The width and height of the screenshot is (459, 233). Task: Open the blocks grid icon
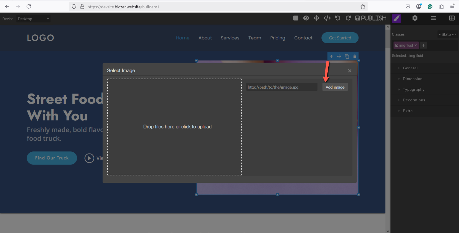(452, 18)
